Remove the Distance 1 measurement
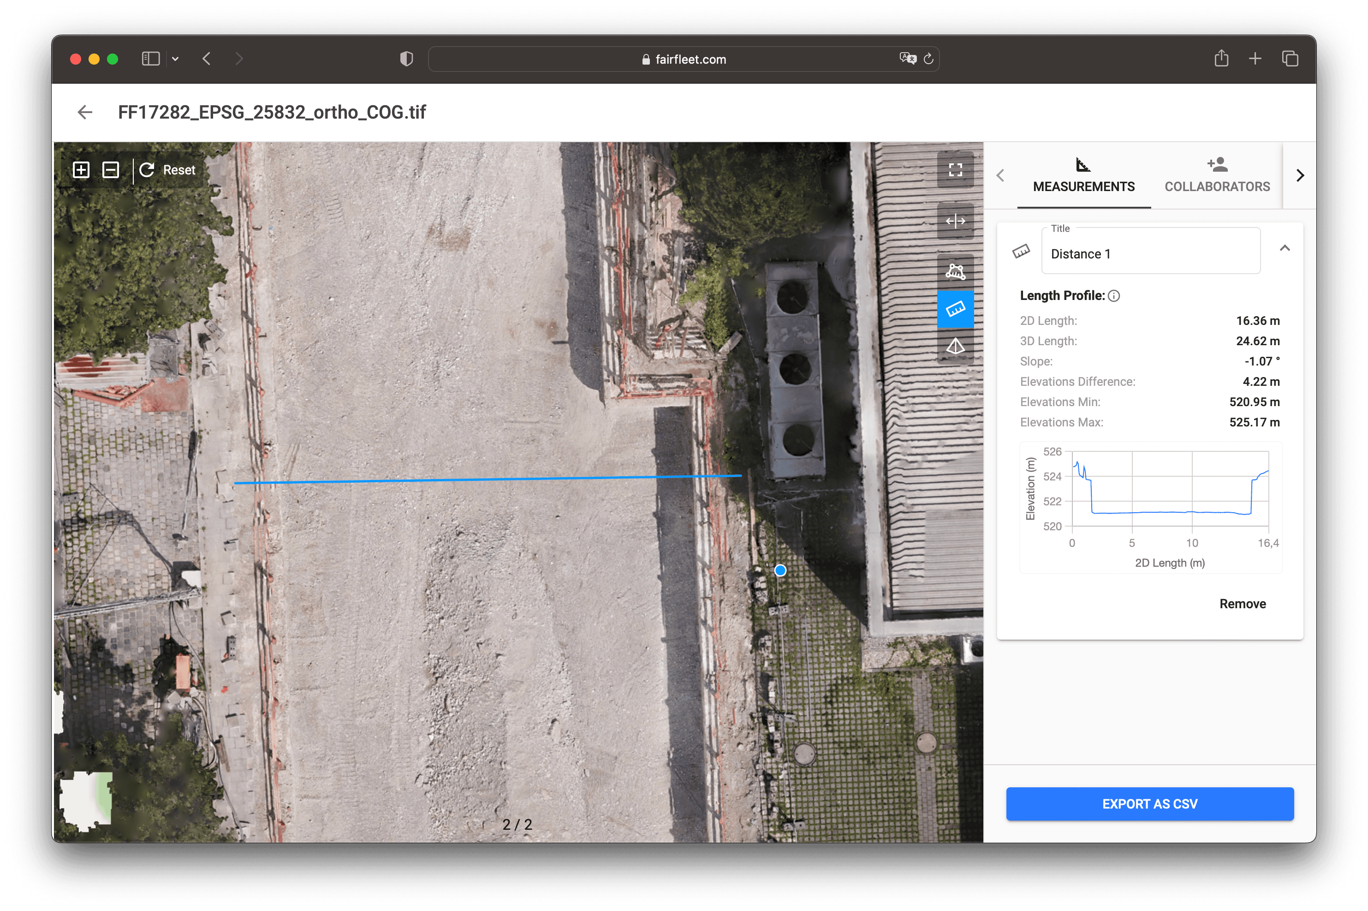The height and width of the screenshot is (911, 1368). point(1242,604)
